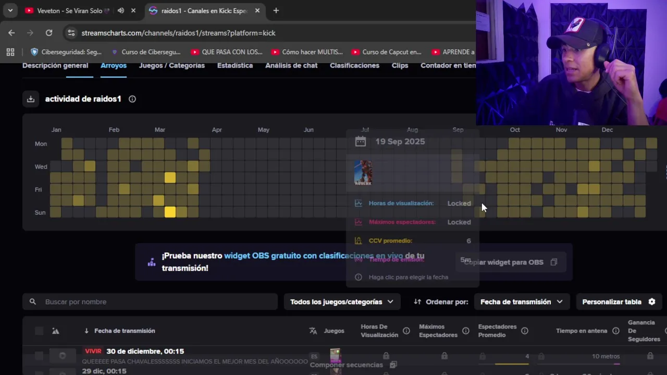The height and width of the screenshot is (375, 667).
Task: Click the copy icon next to Copiar widget para OBS
Action: (554, 262)
